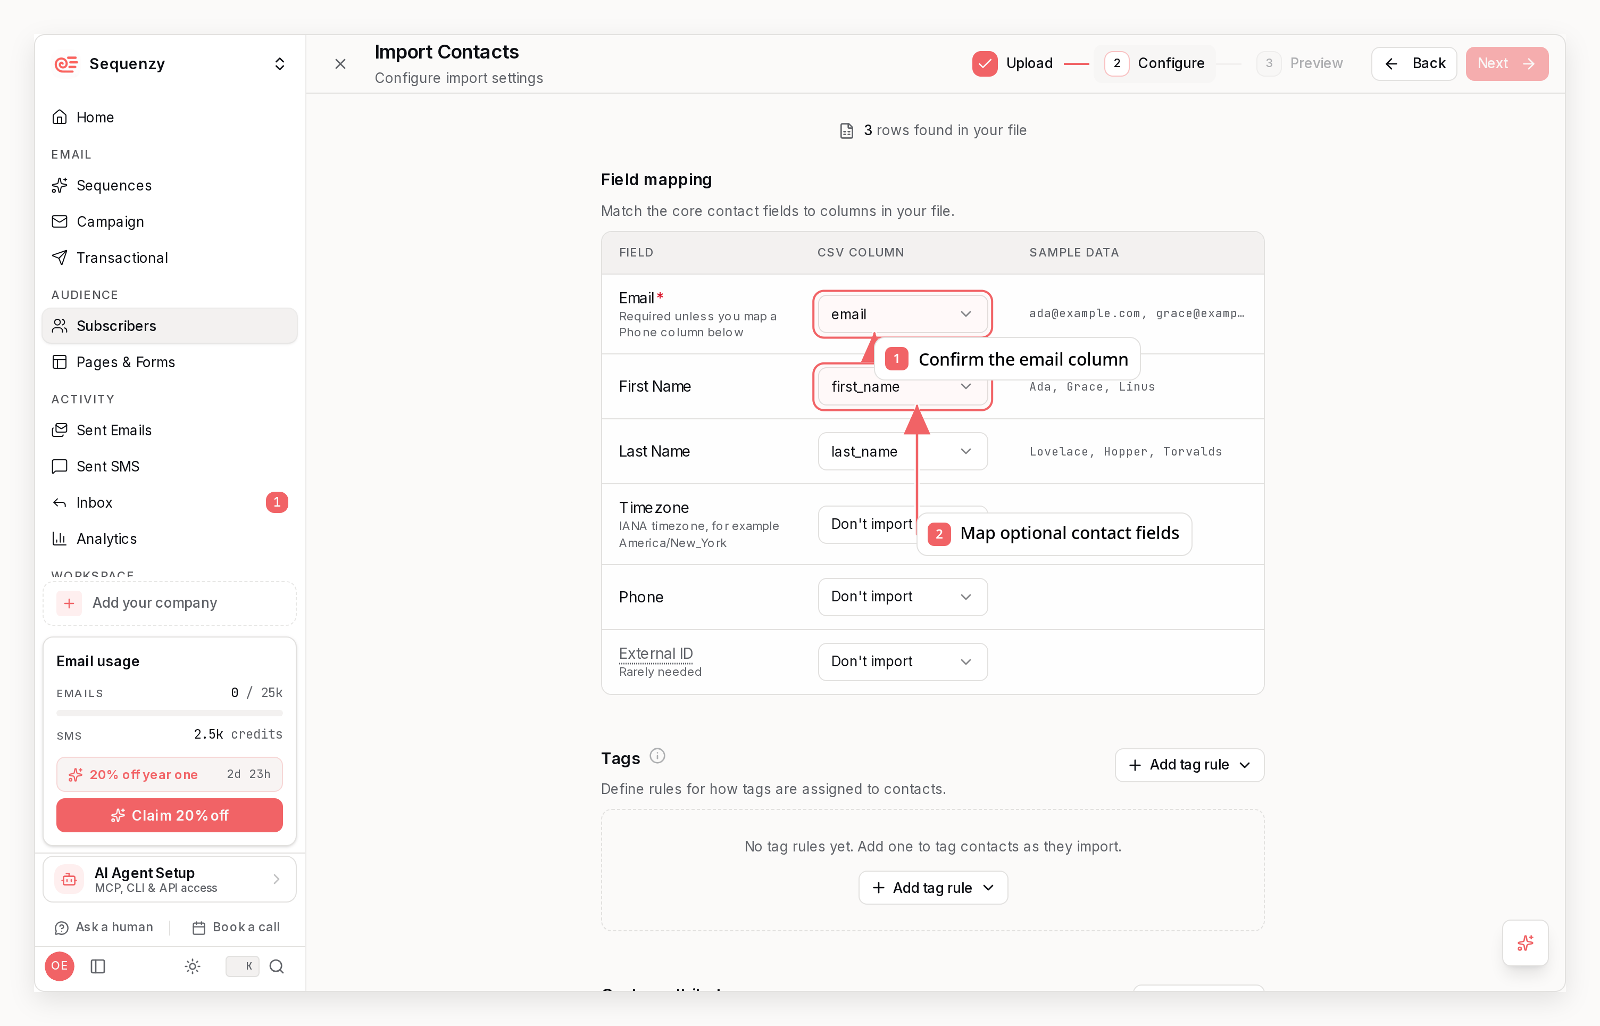The width and height of the screenshot is (1600, 1026).
Task: Select the Configure step
Action: [1155, 63]
